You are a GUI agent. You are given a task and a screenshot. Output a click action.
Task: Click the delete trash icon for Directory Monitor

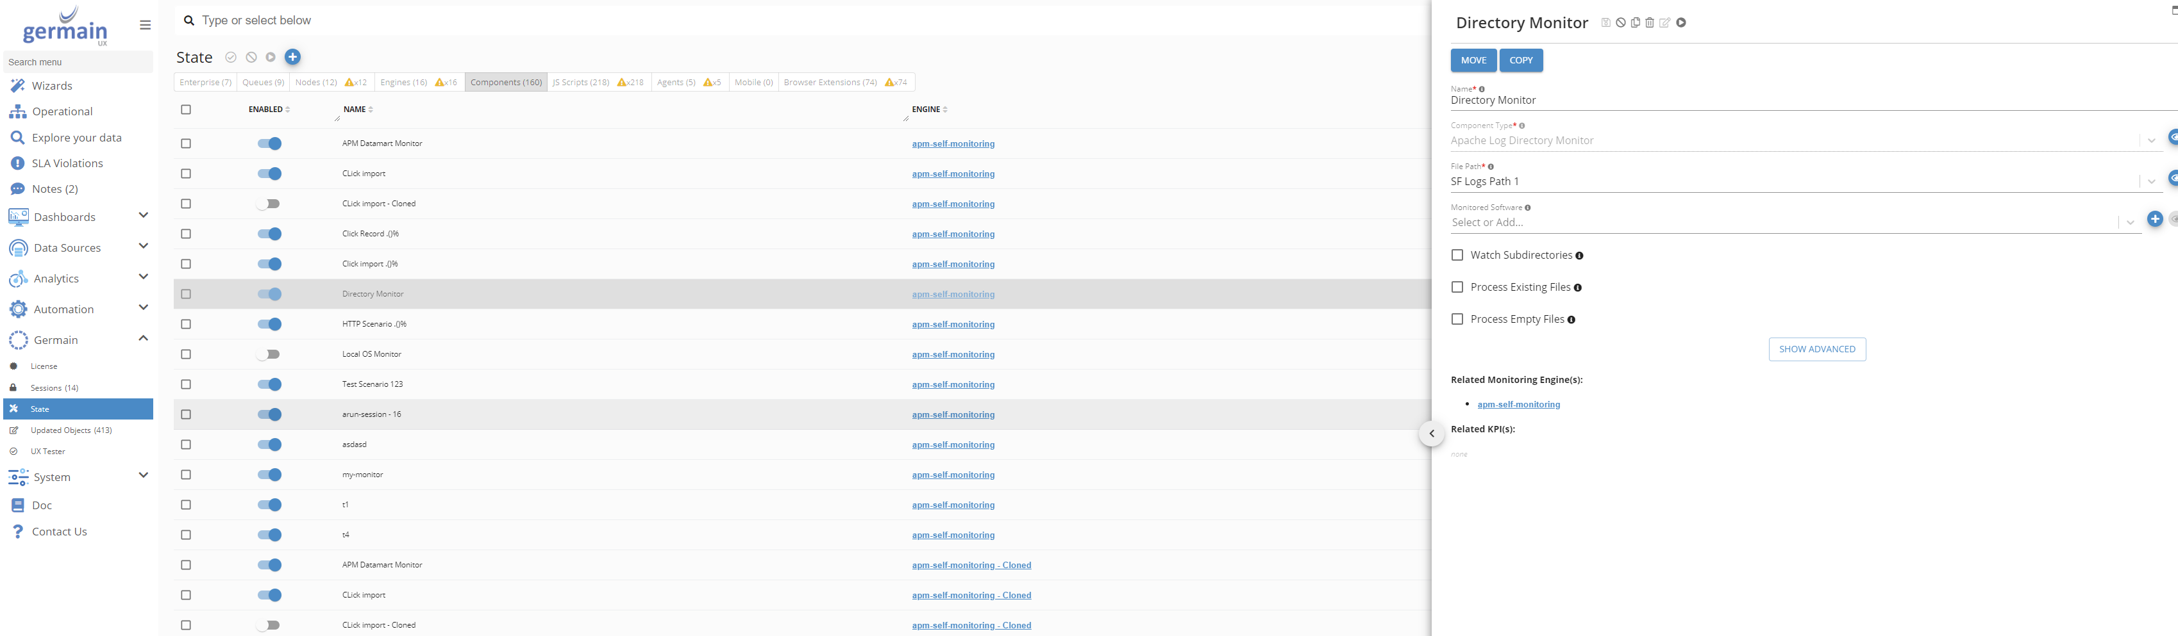(1650, 23)
